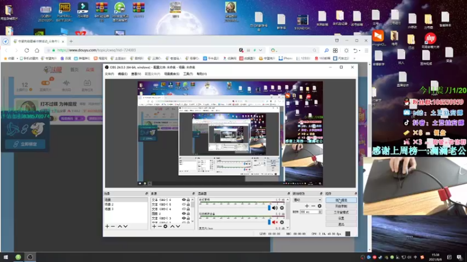The image size is (467, 262).
Task: Select the PUBG shortcut on the desktop
Action: (64, 12)
